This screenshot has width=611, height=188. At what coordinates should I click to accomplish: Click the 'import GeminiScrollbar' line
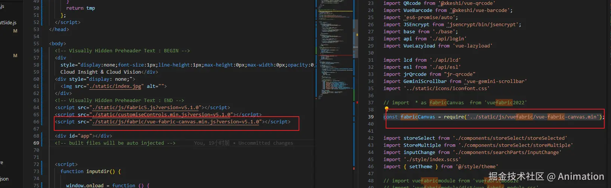click(455, 81)
